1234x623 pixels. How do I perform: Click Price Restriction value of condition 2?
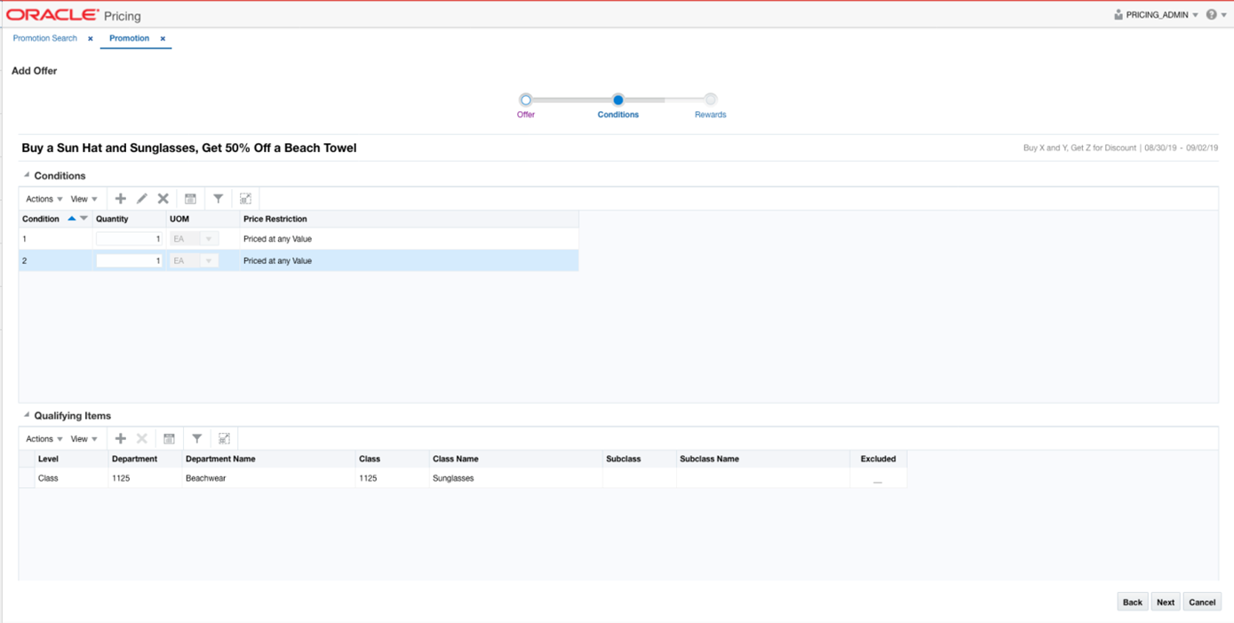pyautogui.click(x=277, y=261)
